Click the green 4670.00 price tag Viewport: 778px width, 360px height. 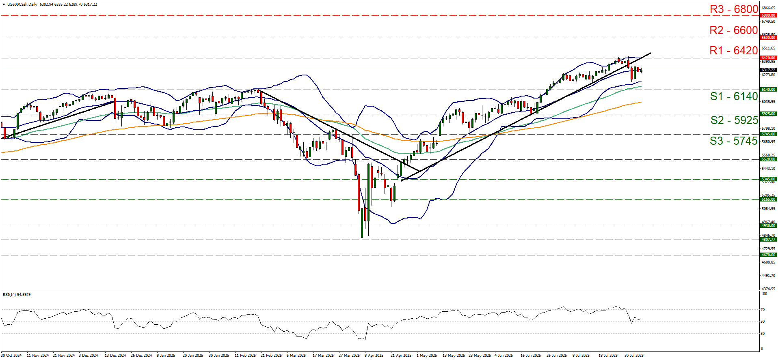[x=768, y=255]
